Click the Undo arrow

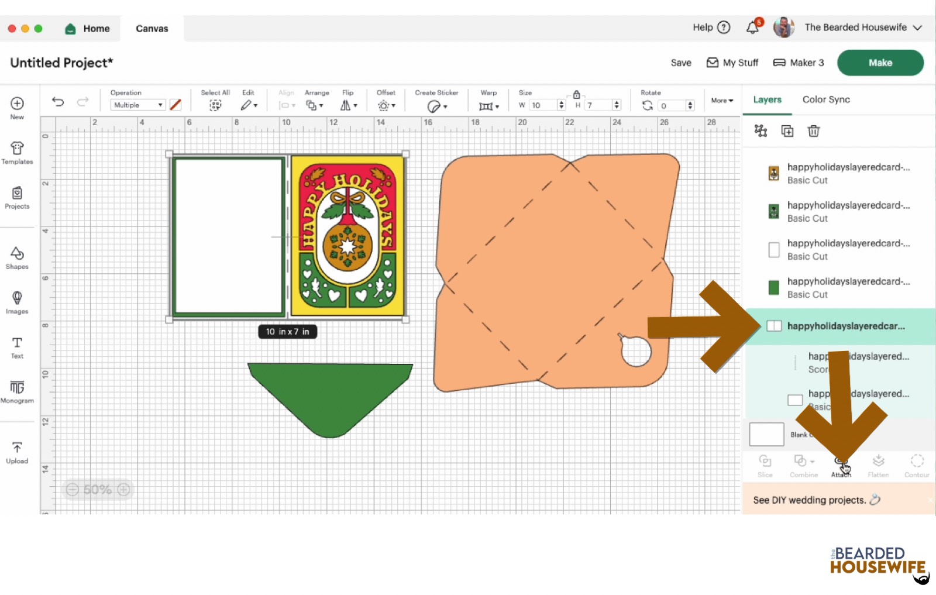[58, 102]
